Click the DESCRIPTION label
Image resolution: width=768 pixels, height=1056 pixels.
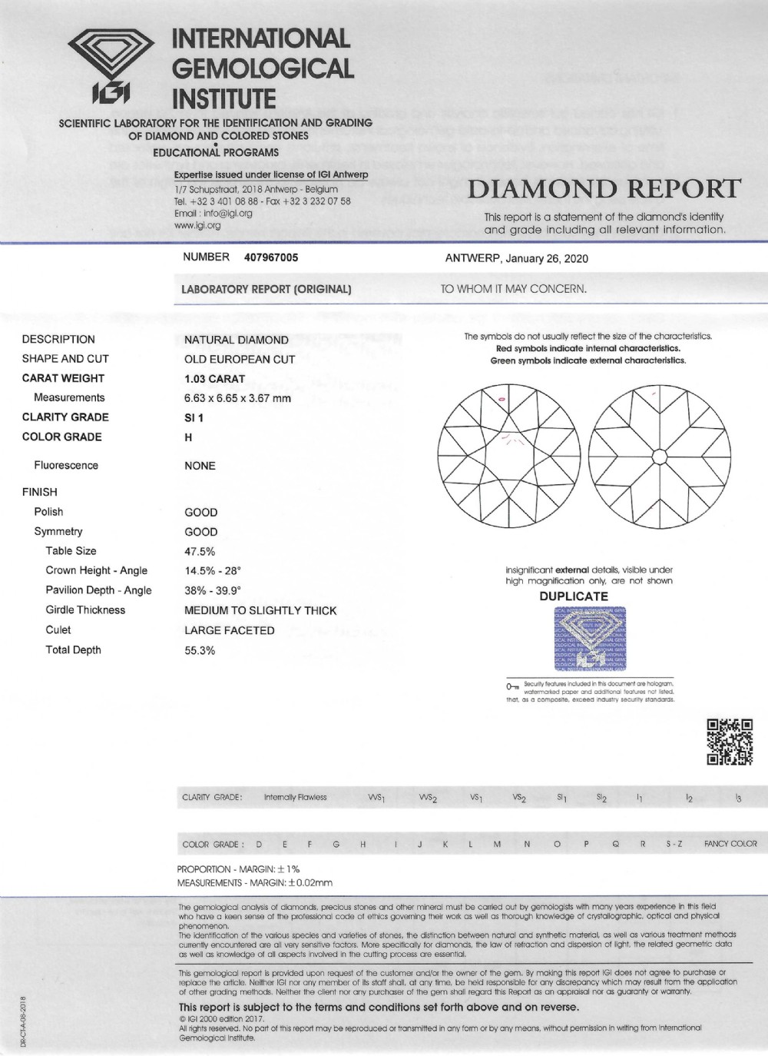(x=58, y=340)
